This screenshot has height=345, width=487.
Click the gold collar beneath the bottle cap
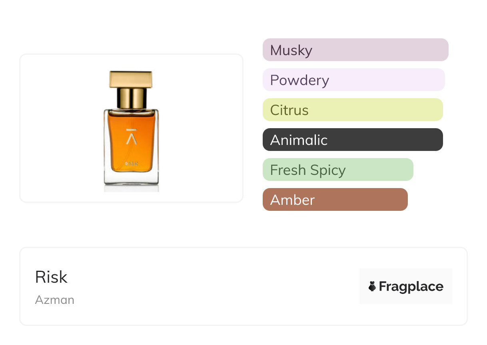pyautogui.click(x=131, y=99)
